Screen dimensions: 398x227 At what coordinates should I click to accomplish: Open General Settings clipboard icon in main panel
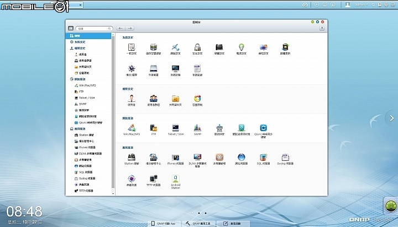(132, 47)
